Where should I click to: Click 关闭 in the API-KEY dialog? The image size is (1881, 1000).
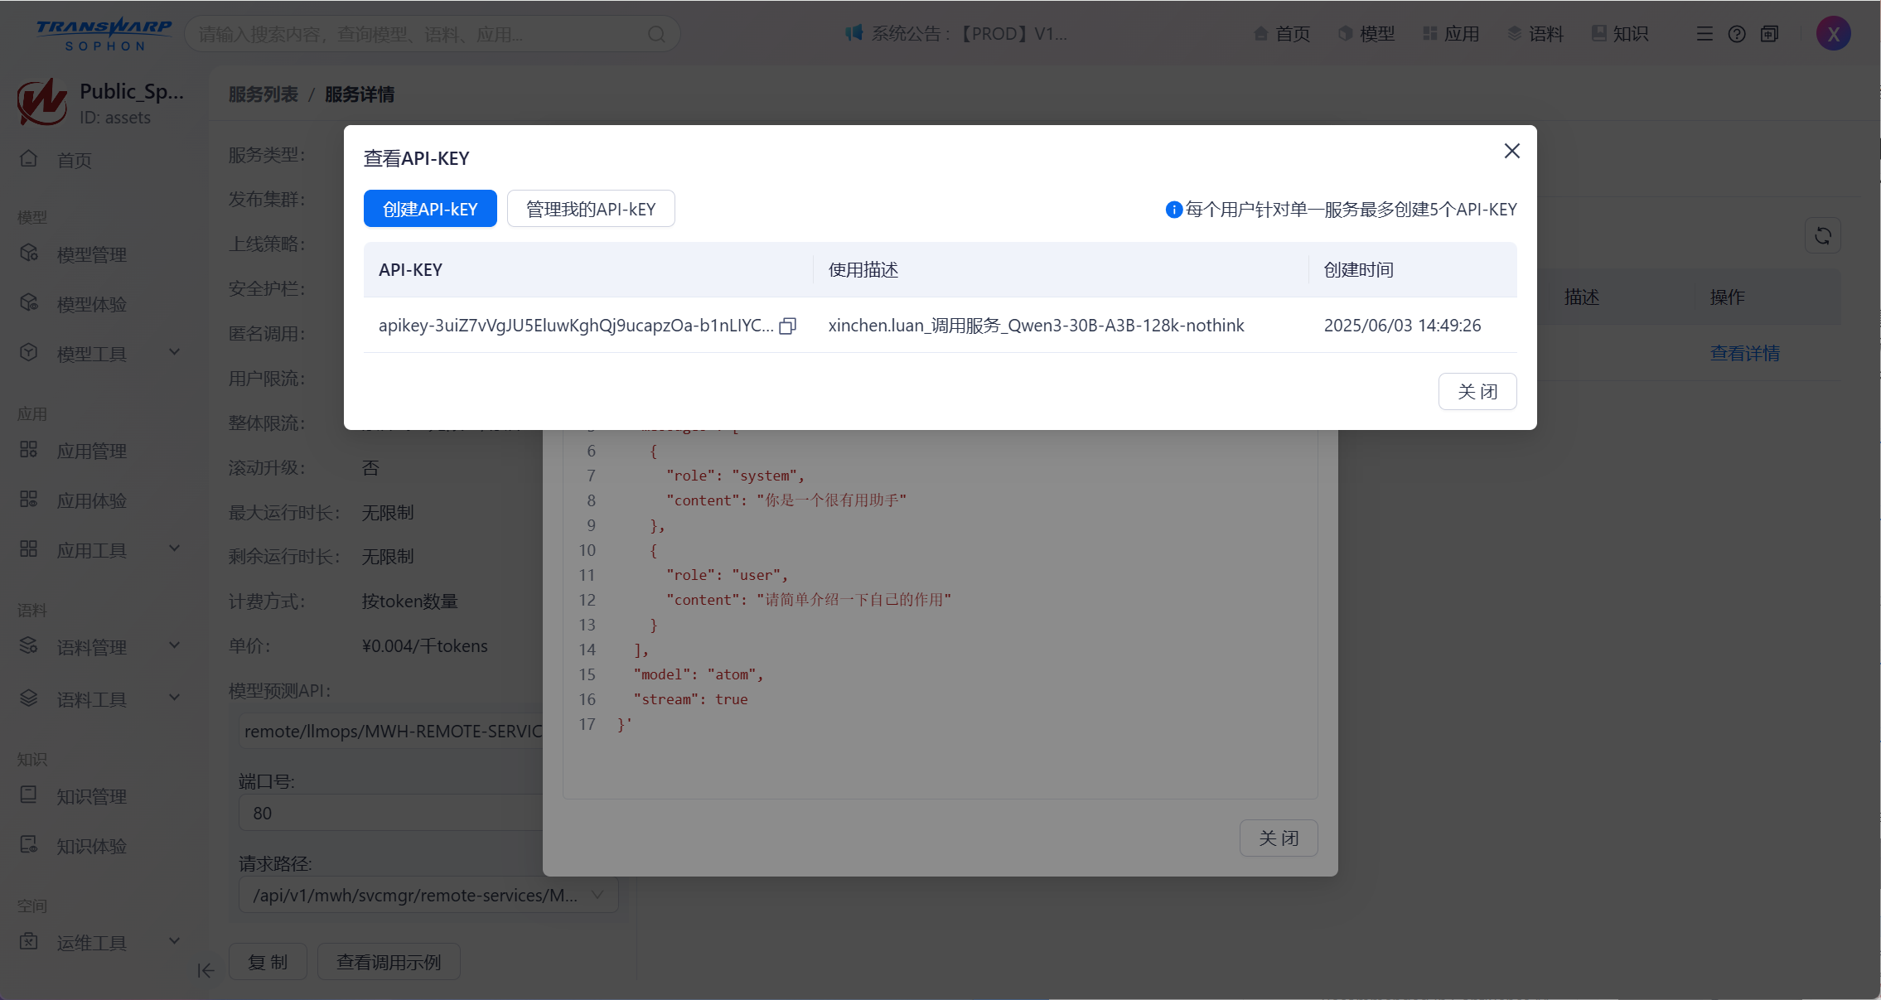pos(1477,391)
